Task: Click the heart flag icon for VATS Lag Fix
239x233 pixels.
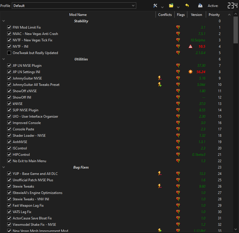Action: point(178,212)
